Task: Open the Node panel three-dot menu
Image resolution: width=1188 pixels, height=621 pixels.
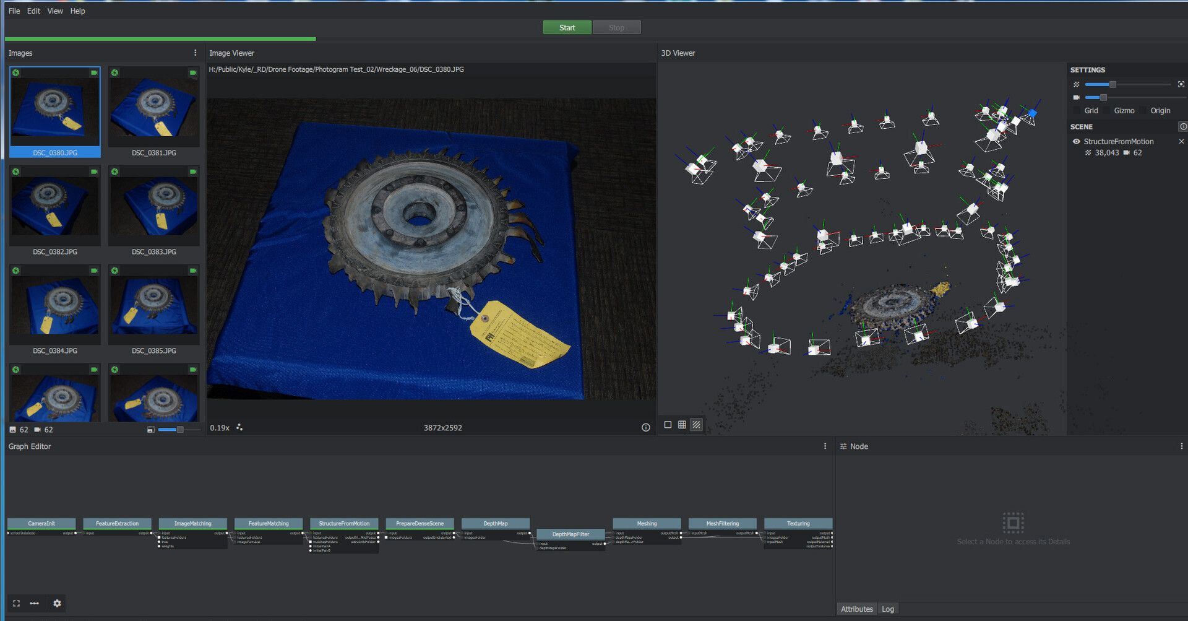Action: coord(1181,446)
